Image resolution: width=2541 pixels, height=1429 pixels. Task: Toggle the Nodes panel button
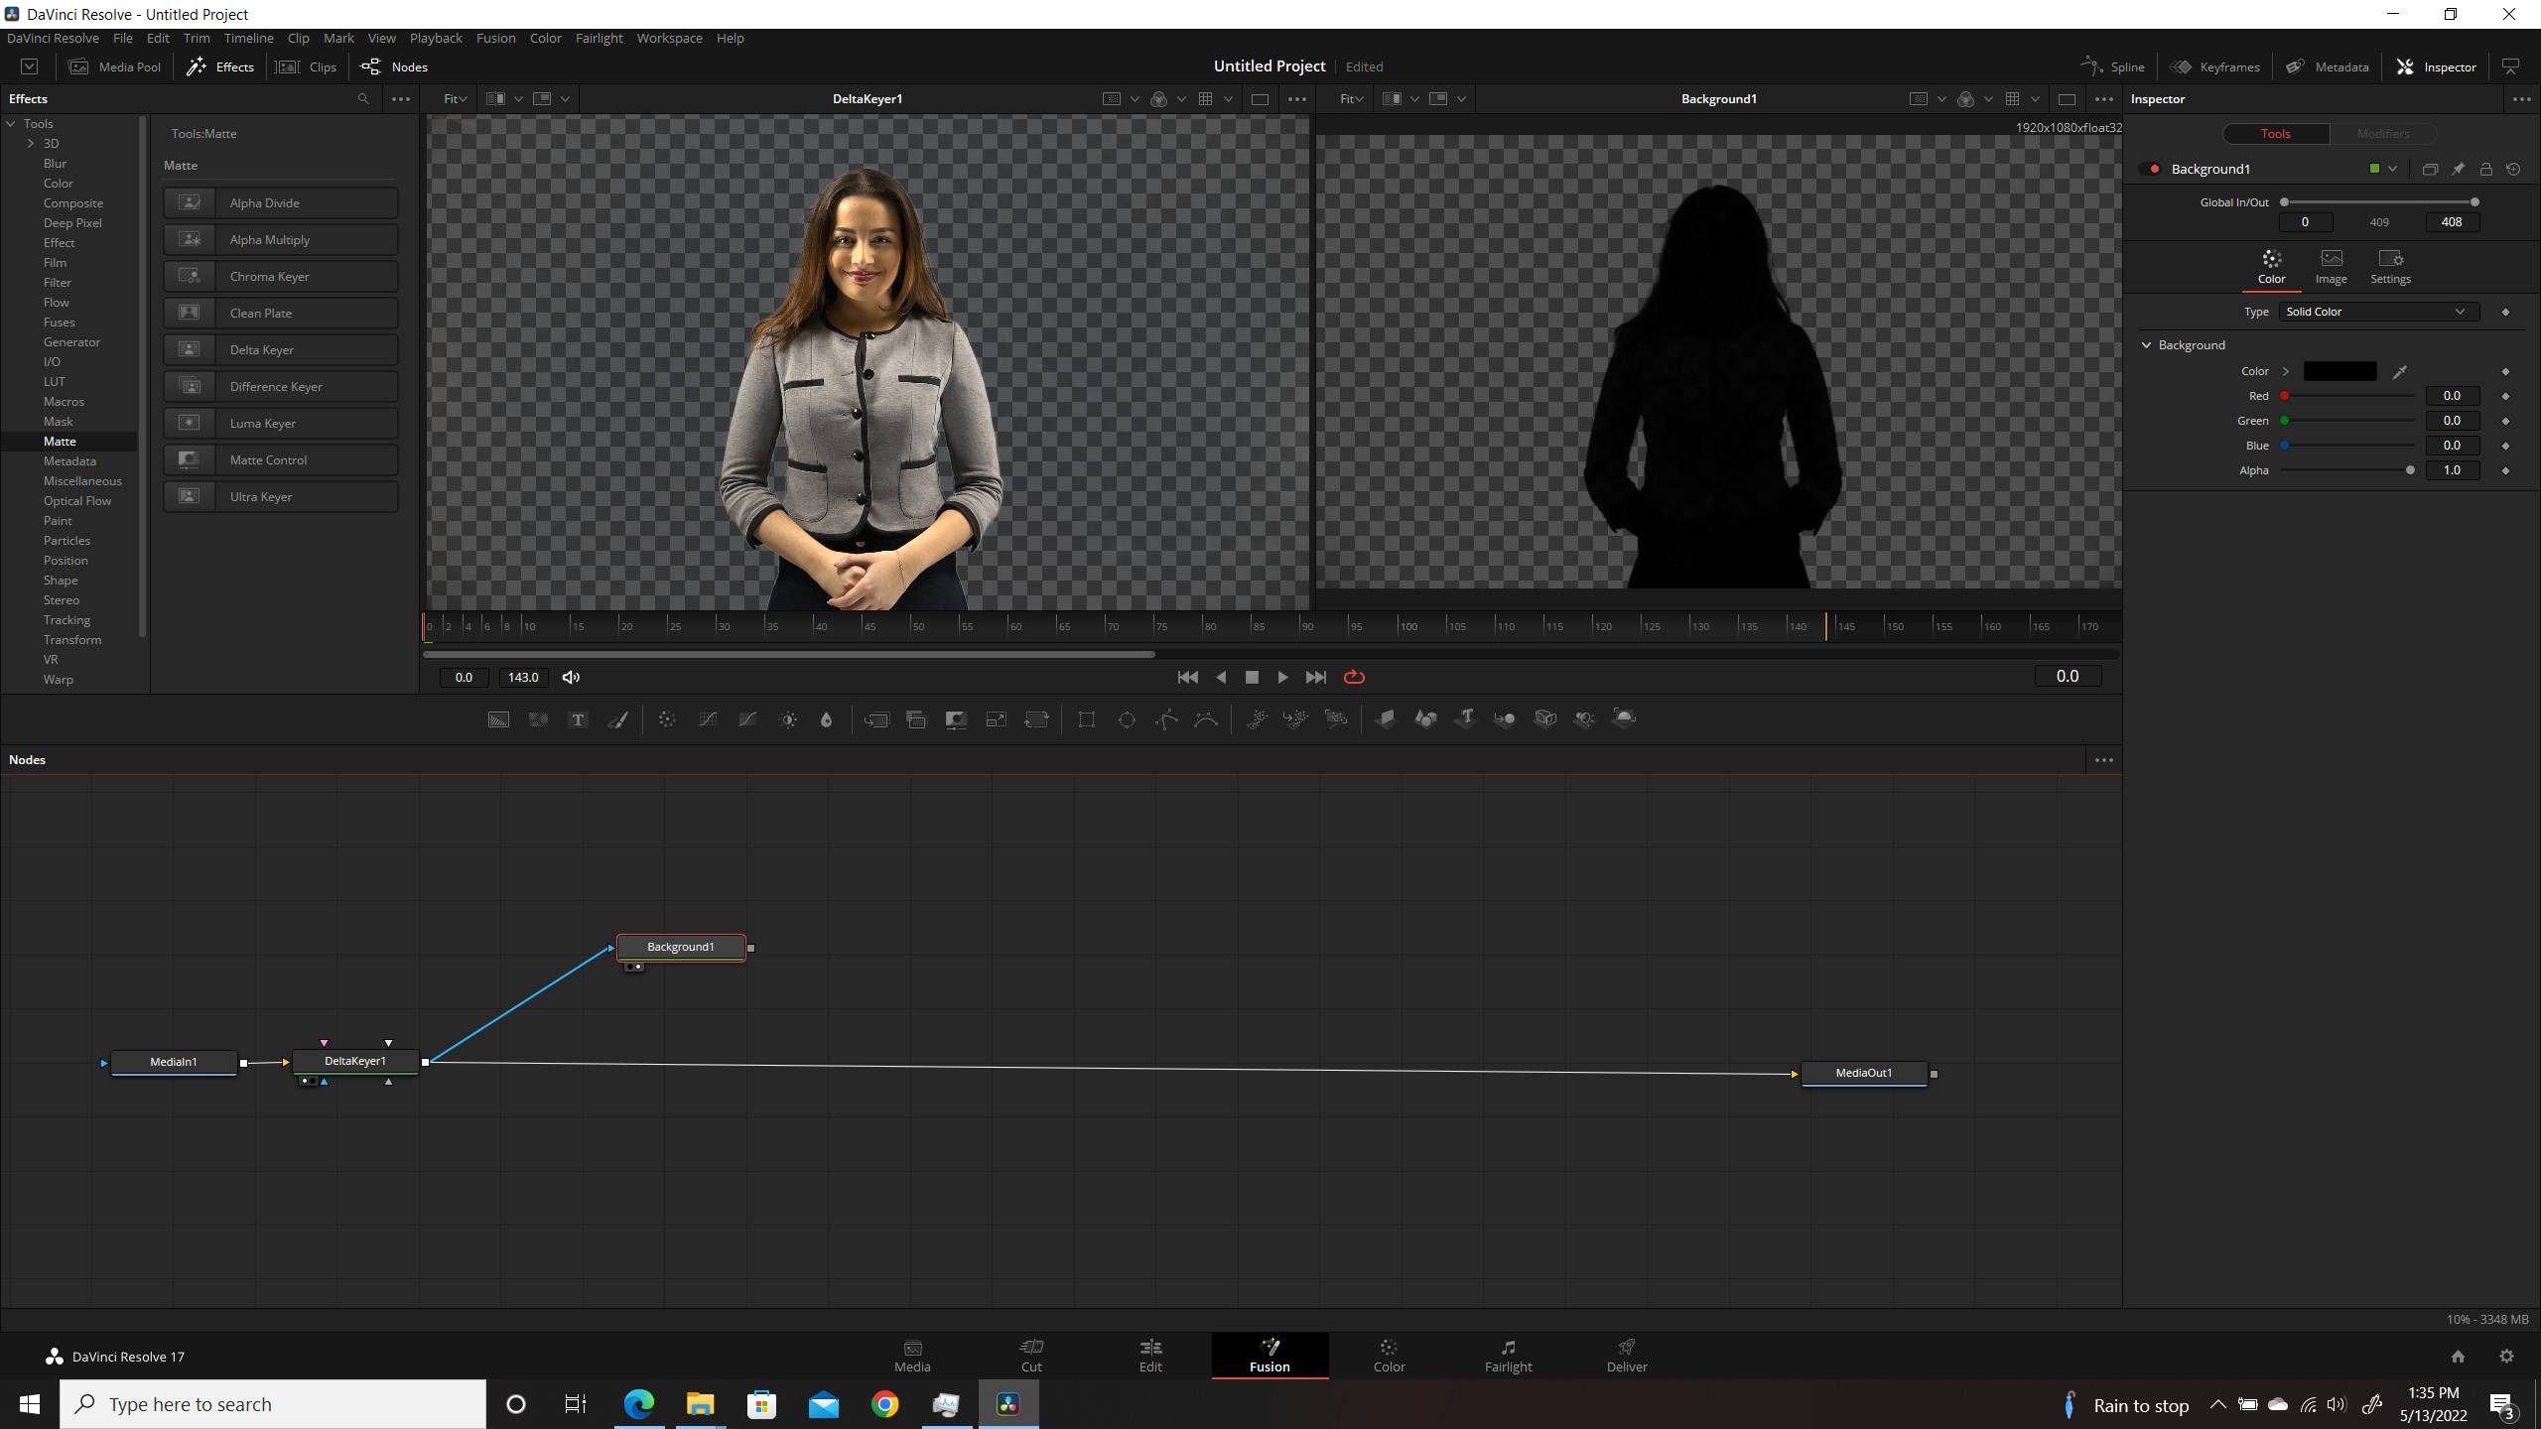(x=394, y=66)
